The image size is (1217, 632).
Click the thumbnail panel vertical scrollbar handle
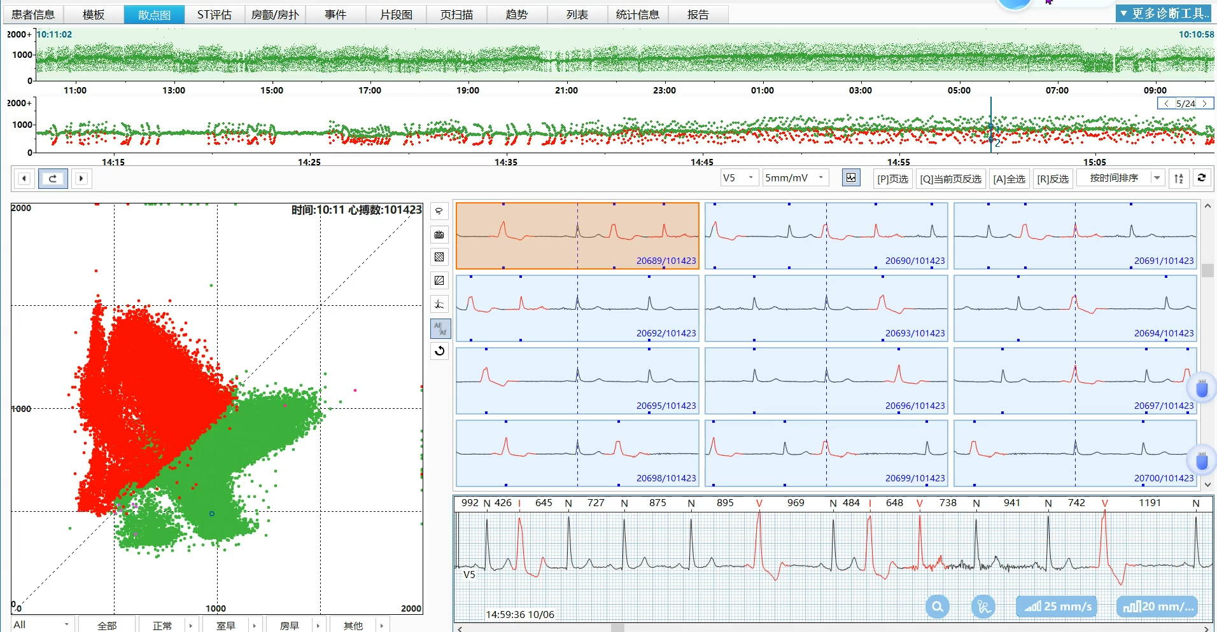1207,270
